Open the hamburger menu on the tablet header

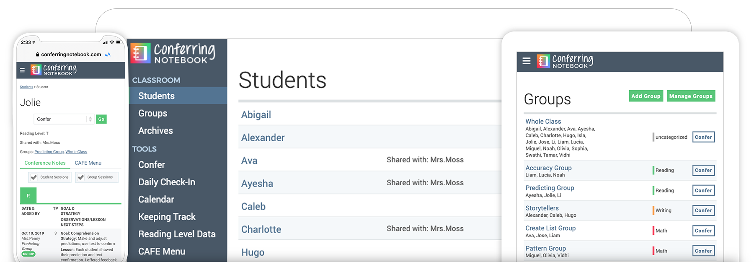[x=526, y=61]
